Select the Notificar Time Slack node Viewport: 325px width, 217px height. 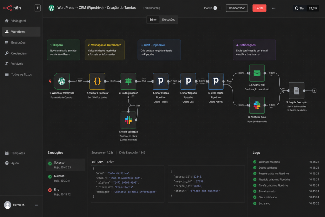pos(257,105)
